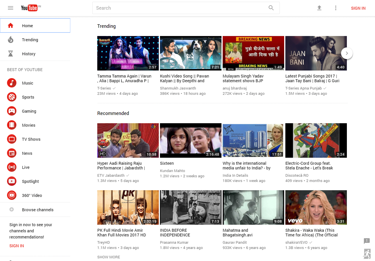Open the T-Series Apna Punjab channel link
The image size is (375, 261).
[x=304, y=88]
